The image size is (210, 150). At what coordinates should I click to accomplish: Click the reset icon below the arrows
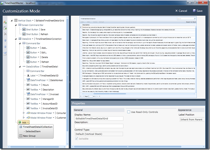tap(5, 53)
